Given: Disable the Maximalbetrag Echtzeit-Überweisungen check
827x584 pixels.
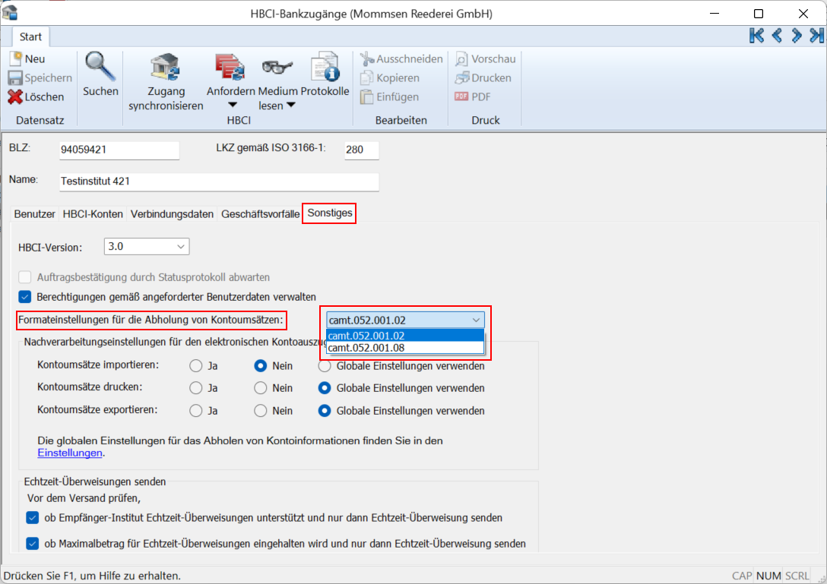Looking at the screenshot, I should click(32, 544).
